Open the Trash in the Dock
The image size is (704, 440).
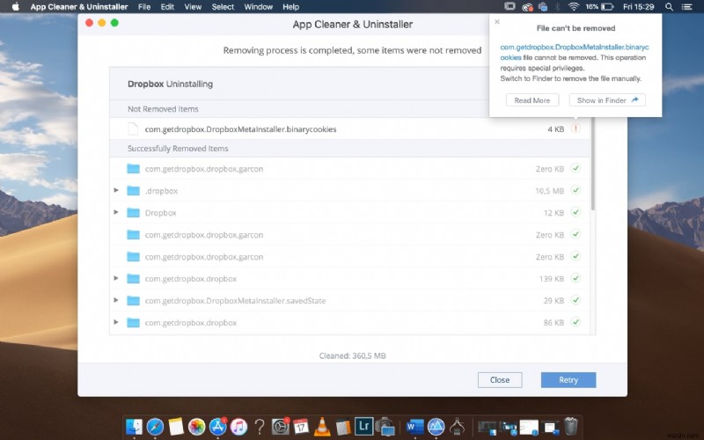(x=570, y=427)
